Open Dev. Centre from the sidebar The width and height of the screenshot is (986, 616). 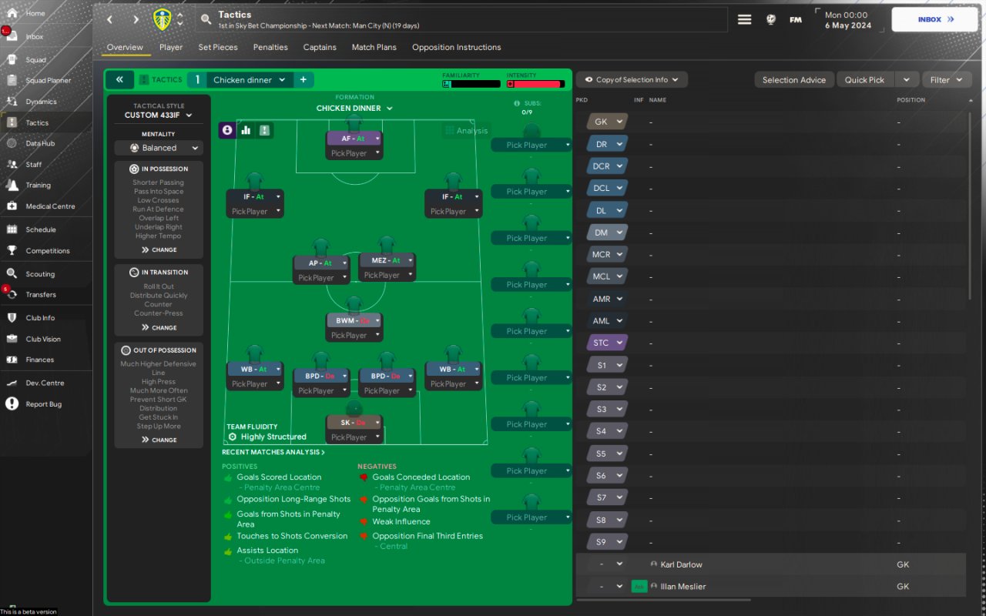44,383
